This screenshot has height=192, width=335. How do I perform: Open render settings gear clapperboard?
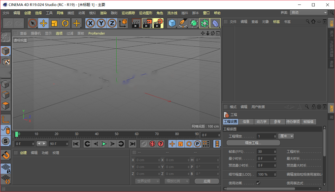[158, 23]
